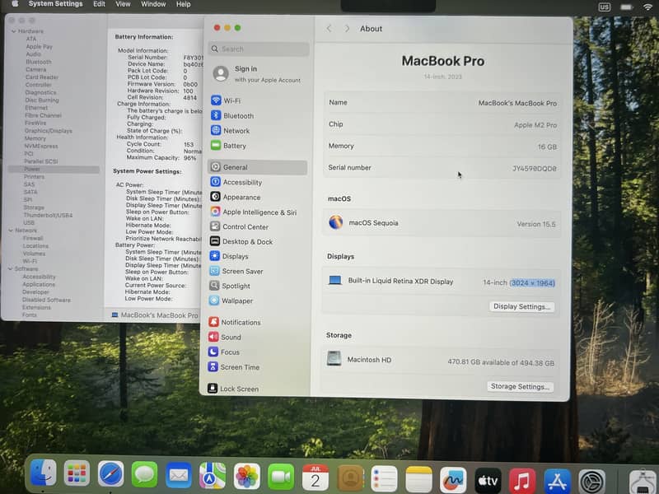
Task: Open the Help menu
Action: (x=183, y=4)
